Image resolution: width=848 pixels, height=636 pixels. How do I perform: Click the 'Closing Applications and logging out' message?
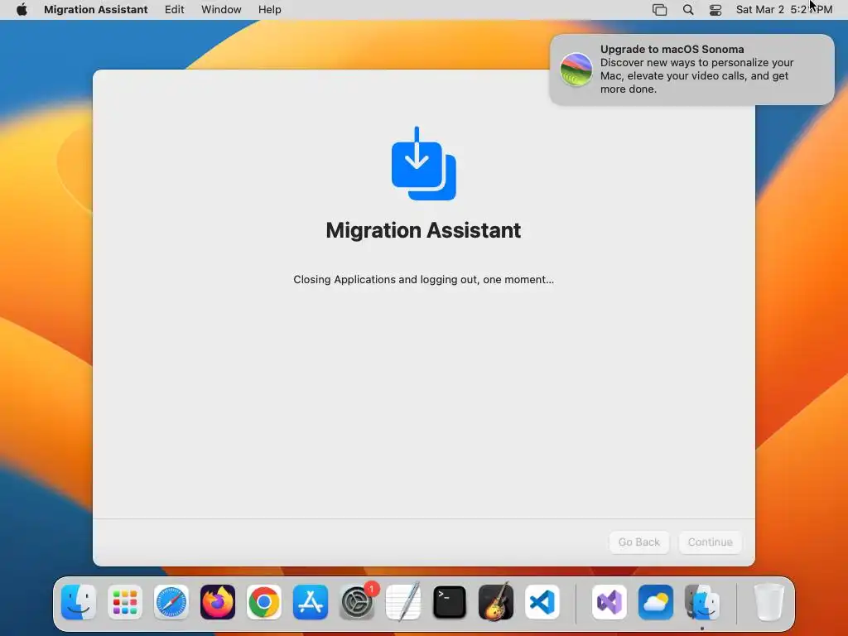click(x=423, y=280)
